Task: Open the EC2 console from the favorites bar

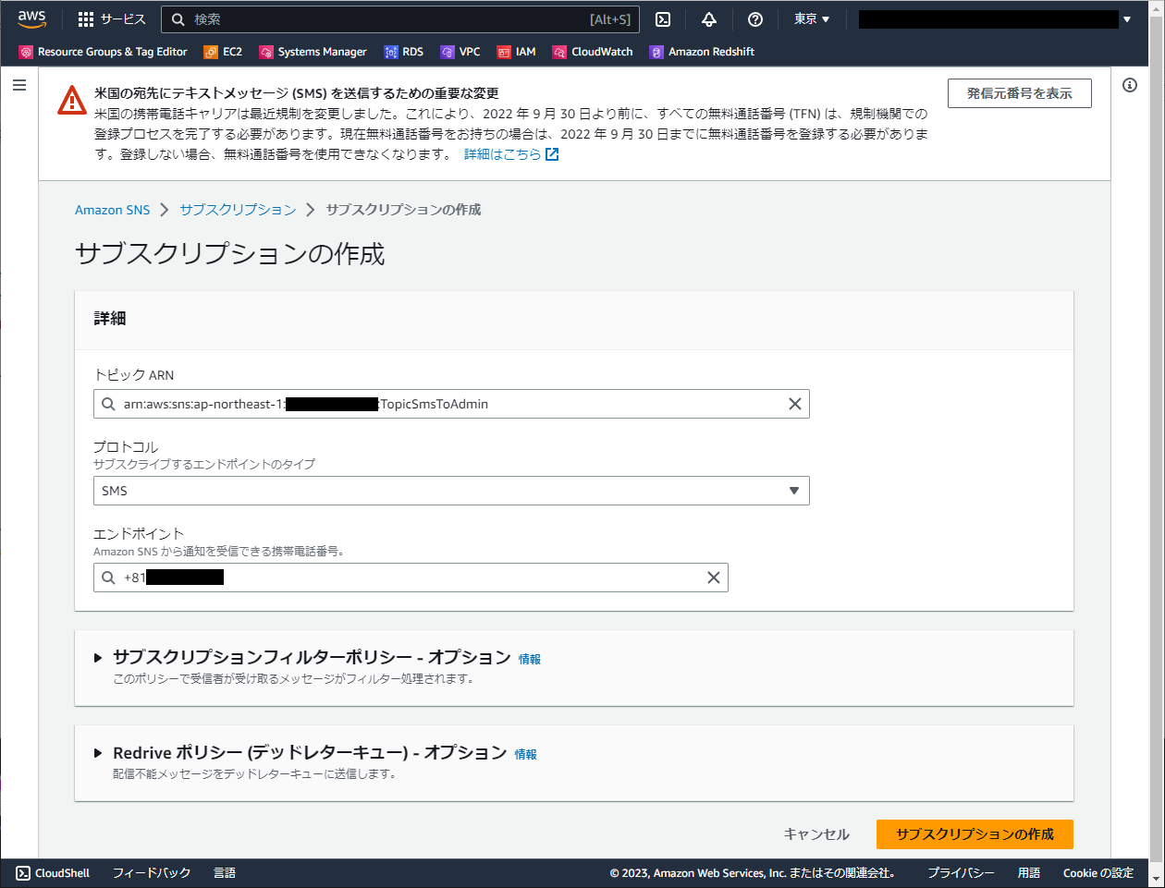Action: point(223,52)
